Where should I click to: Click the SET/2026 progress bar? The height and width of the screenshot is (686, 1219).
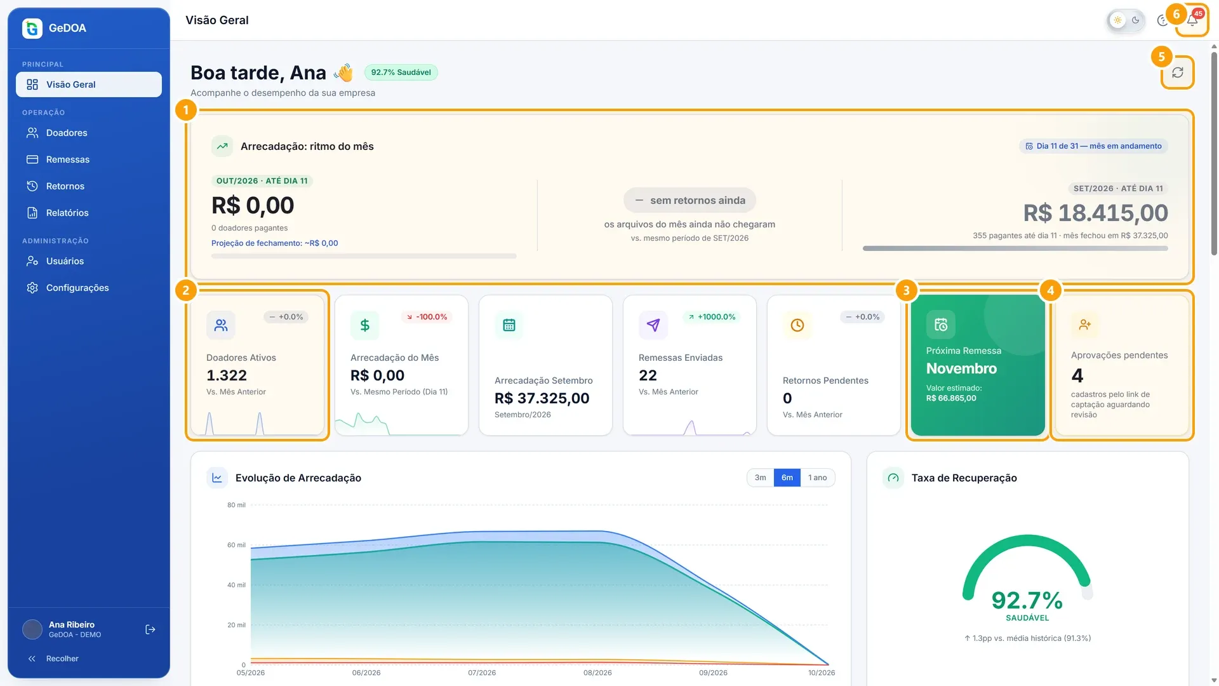coord(1015,248)
